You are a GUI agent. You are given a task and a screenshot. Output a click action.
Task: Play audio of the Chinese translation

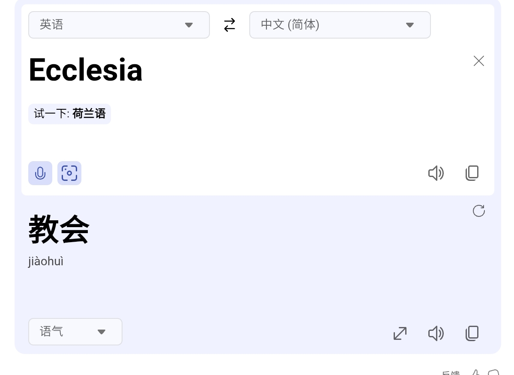436,333
